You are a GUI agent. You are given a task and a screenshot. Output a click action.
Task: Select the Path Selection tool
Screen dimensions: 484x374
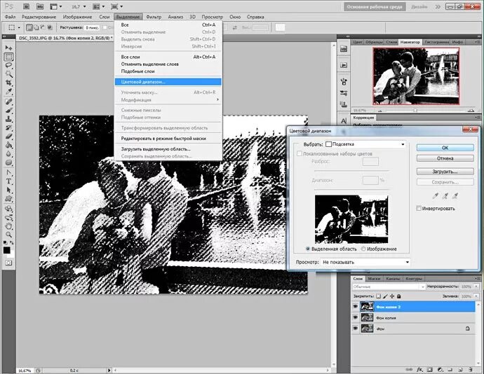click(8, 190)
